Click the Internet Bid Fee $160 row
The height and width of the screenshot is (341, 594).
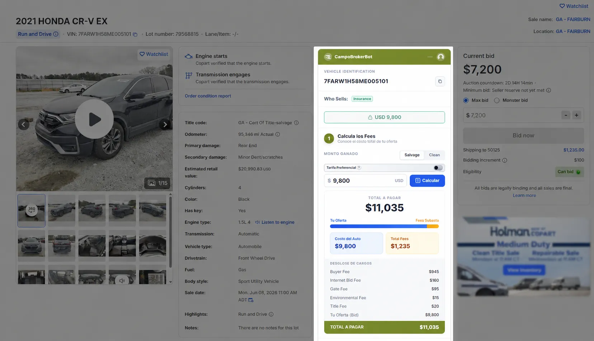tap(384, 280)
